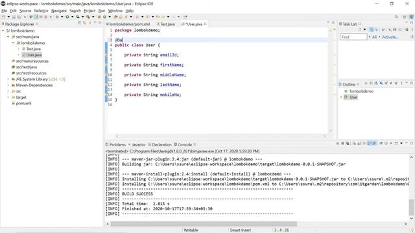Click the Clear Console icon
Image resolution: width=415 pixels, height=233 pixels.
click(354, 143)
